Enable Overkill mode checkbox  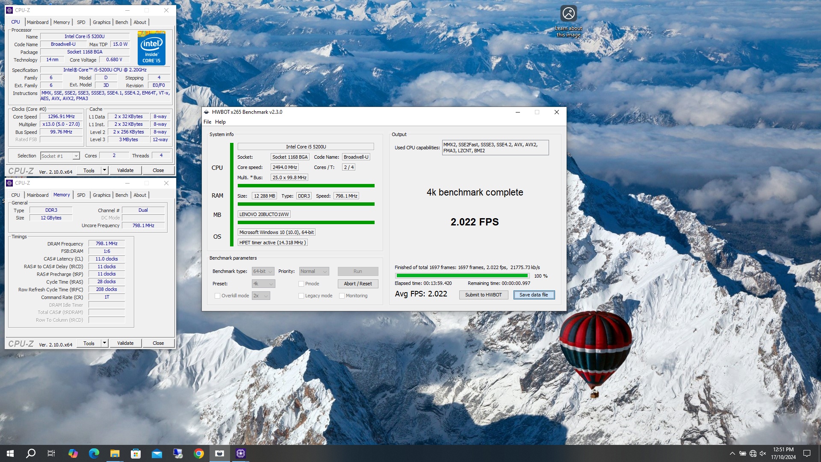(x=217, y=296)
